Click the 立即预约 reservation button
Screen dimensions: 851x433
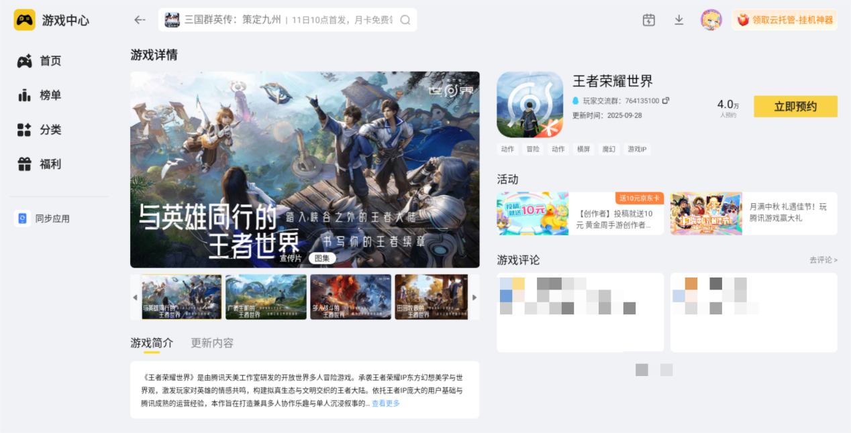coord(795,106)
